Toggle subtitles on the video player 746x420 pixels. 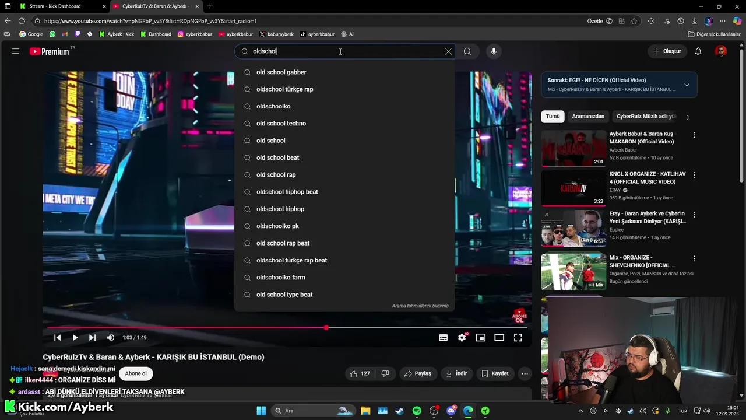point(444,337)
